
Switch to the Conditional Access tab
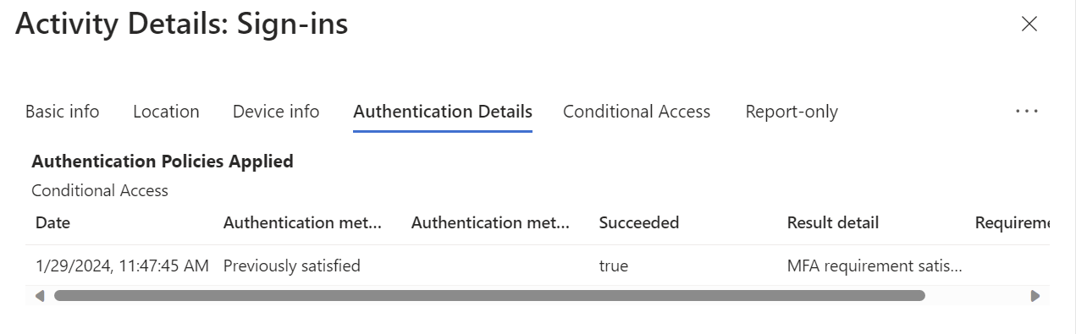[x=637, y=112]
